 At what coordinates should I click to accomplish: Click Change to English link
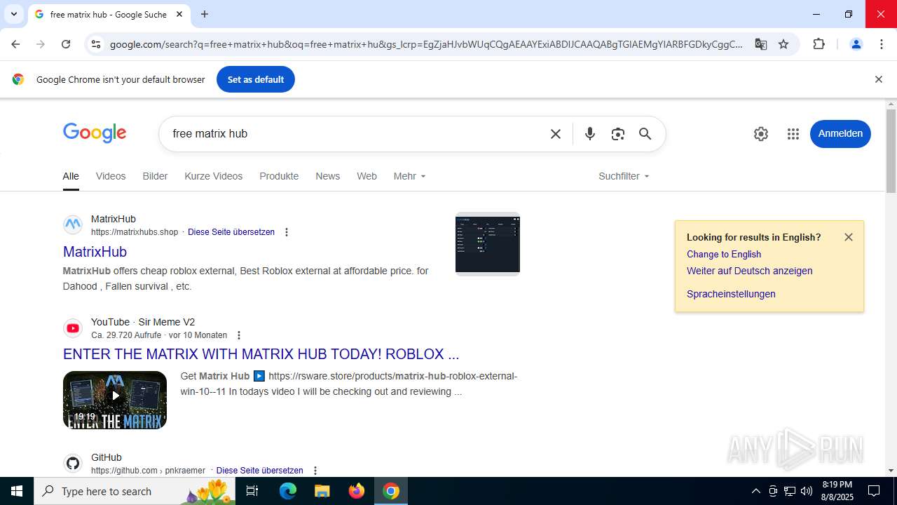coord(724,254)
